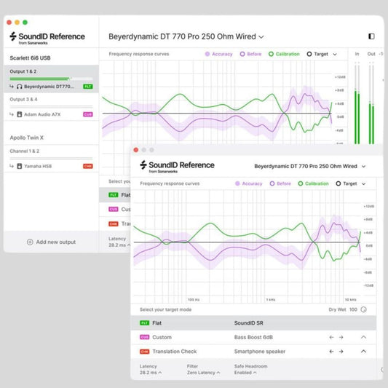This screenshot has width=388, height=388.
Task: Adjust Output 1 & 2 green level slider
Action: 51,79
